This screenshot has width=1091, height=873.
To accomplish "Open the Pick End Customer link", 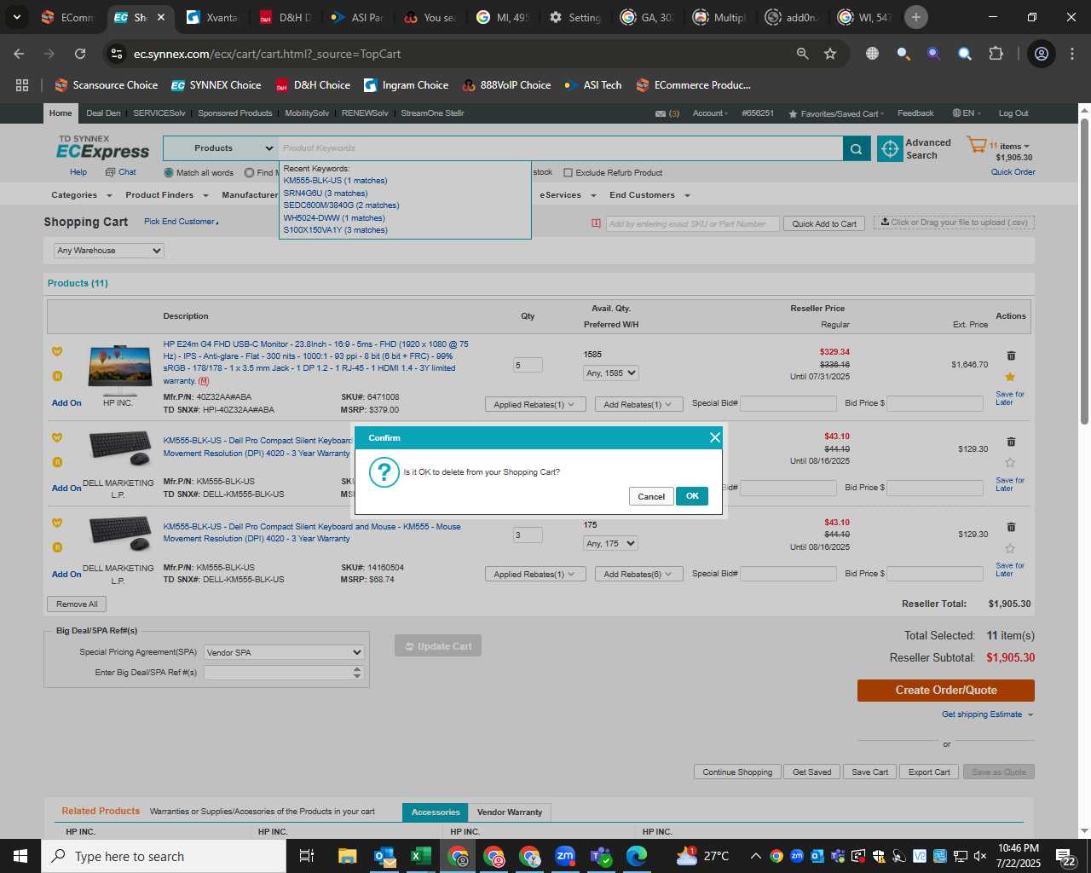I will tap(181, 222).
